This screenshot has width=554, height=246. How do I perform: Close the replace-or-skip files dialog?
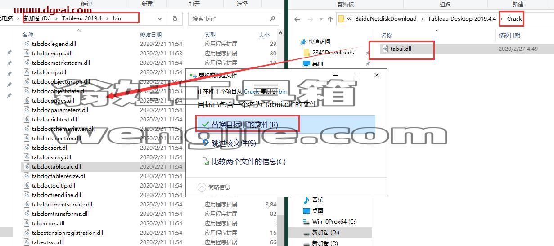click(377, 75)
